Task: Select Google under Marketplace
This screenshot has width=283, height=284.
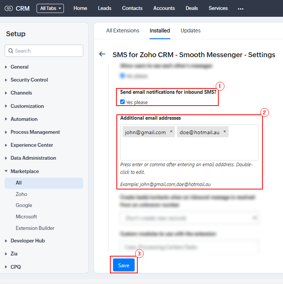Action: (x=24, y=205)
